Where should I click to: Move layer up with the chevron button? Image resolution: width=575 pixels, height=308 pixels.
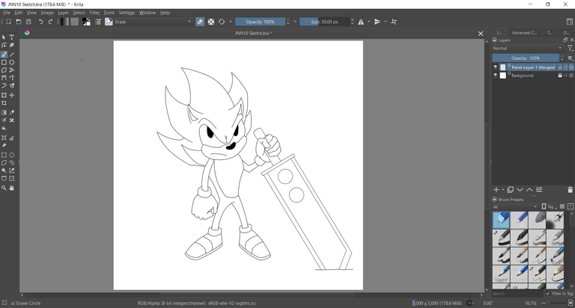point(529,190)
